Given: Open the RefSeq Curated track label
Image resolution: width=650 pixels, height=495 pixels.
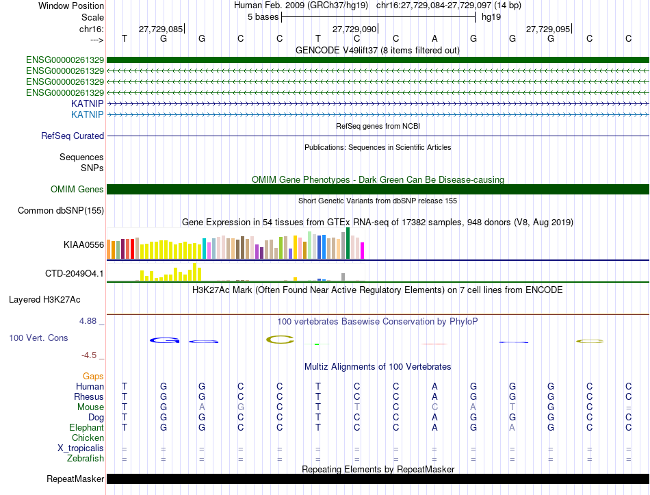Looking at the screenshot, I should pyautogui.click(x=73, y=136).
